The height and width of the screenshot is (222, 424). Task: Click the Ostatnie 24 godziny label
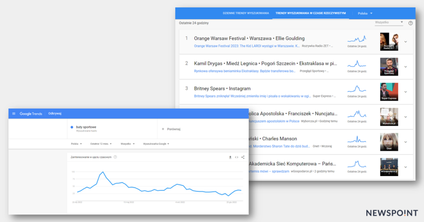pos(194,23)
